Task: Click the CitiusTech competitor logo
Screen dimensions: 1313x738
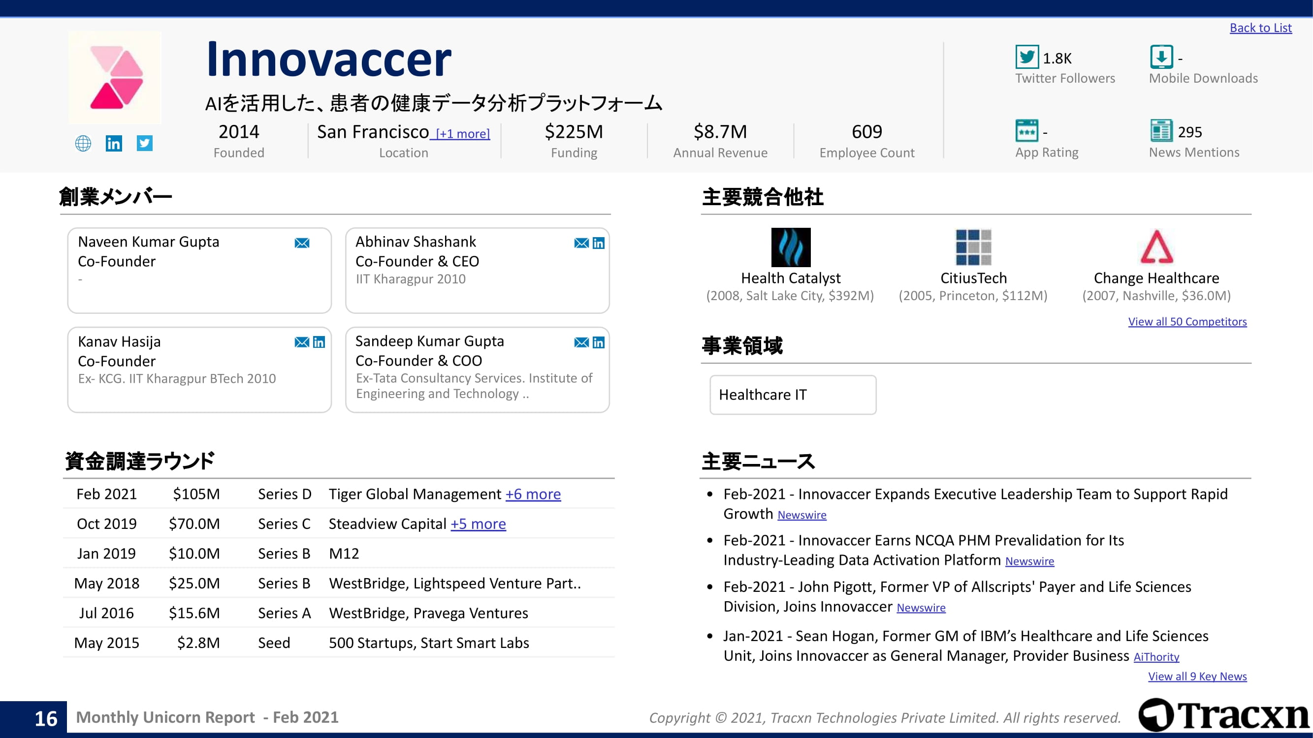Action: (973, 247)
